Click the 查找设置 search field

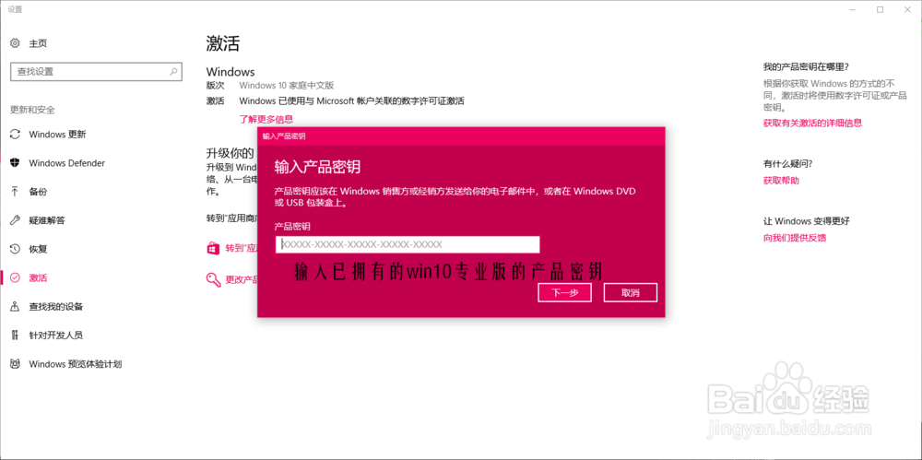(97, 72)
